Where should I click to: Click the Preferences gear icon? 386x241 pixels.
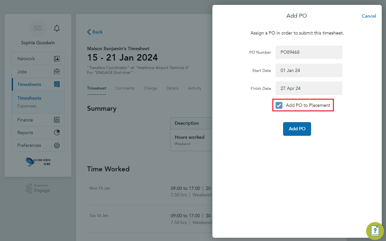[x=57, y=145]
